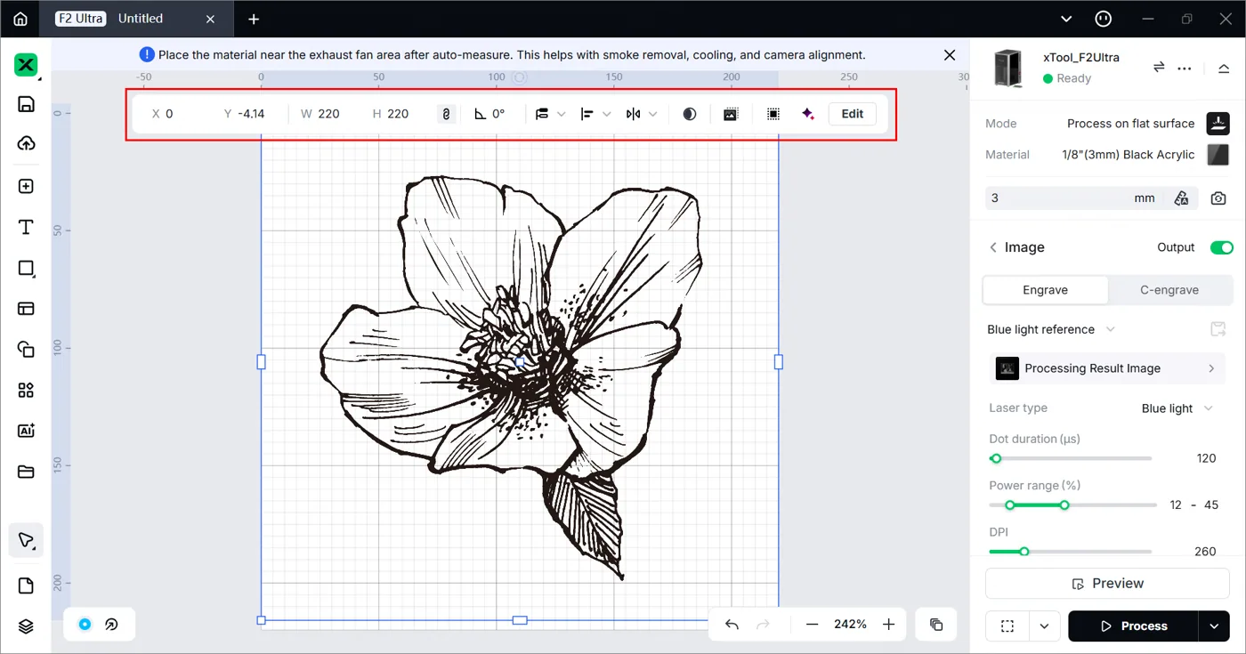Dismiss the material placement notice

(x=950, y=55)
